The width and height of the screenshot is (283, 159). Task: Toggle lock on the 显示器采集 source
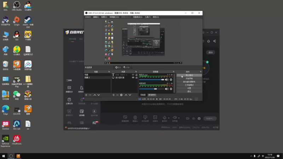point(137,77)
